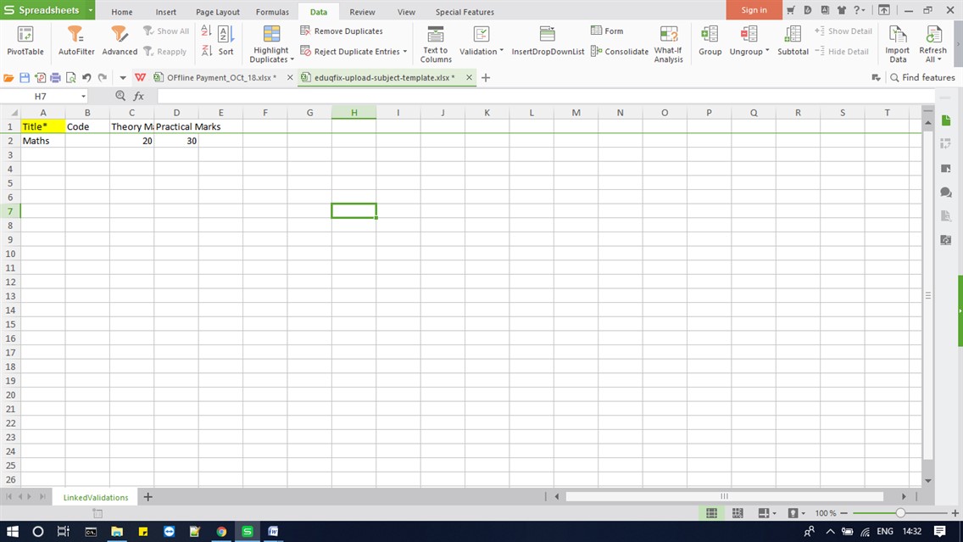
Task: Select the LinkedValidations sheet tab
Action: tap(96, 497)
